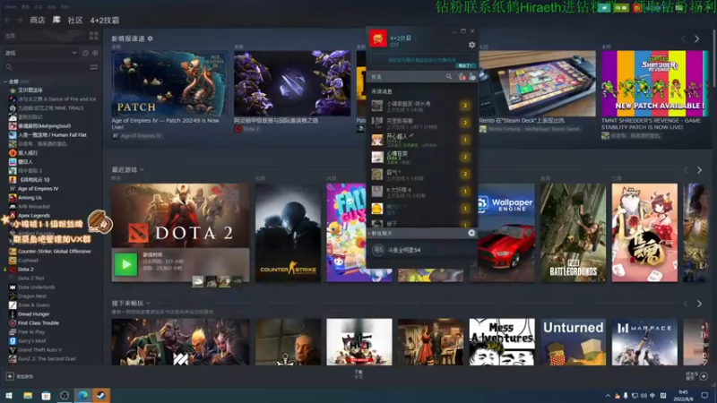Screen dimensions: 717x403
Task: Expand the 最近游戏 shelf dropdown
Action: click(x=142, y=169)
